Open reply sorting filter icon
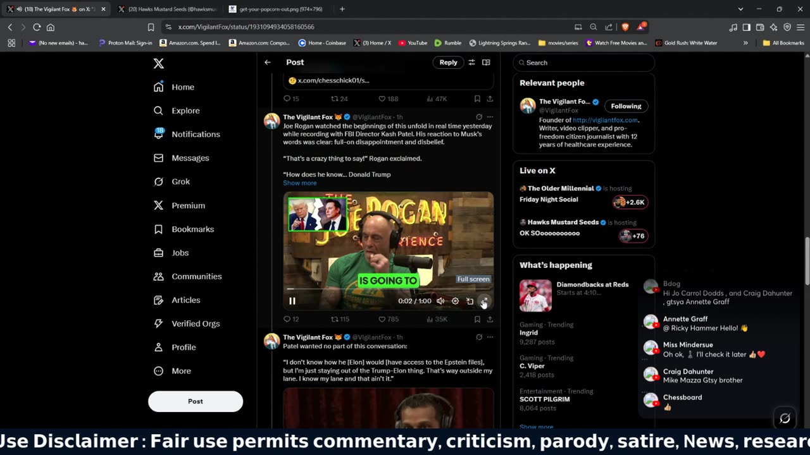This screenshot has width=810, height=455. 471,63
